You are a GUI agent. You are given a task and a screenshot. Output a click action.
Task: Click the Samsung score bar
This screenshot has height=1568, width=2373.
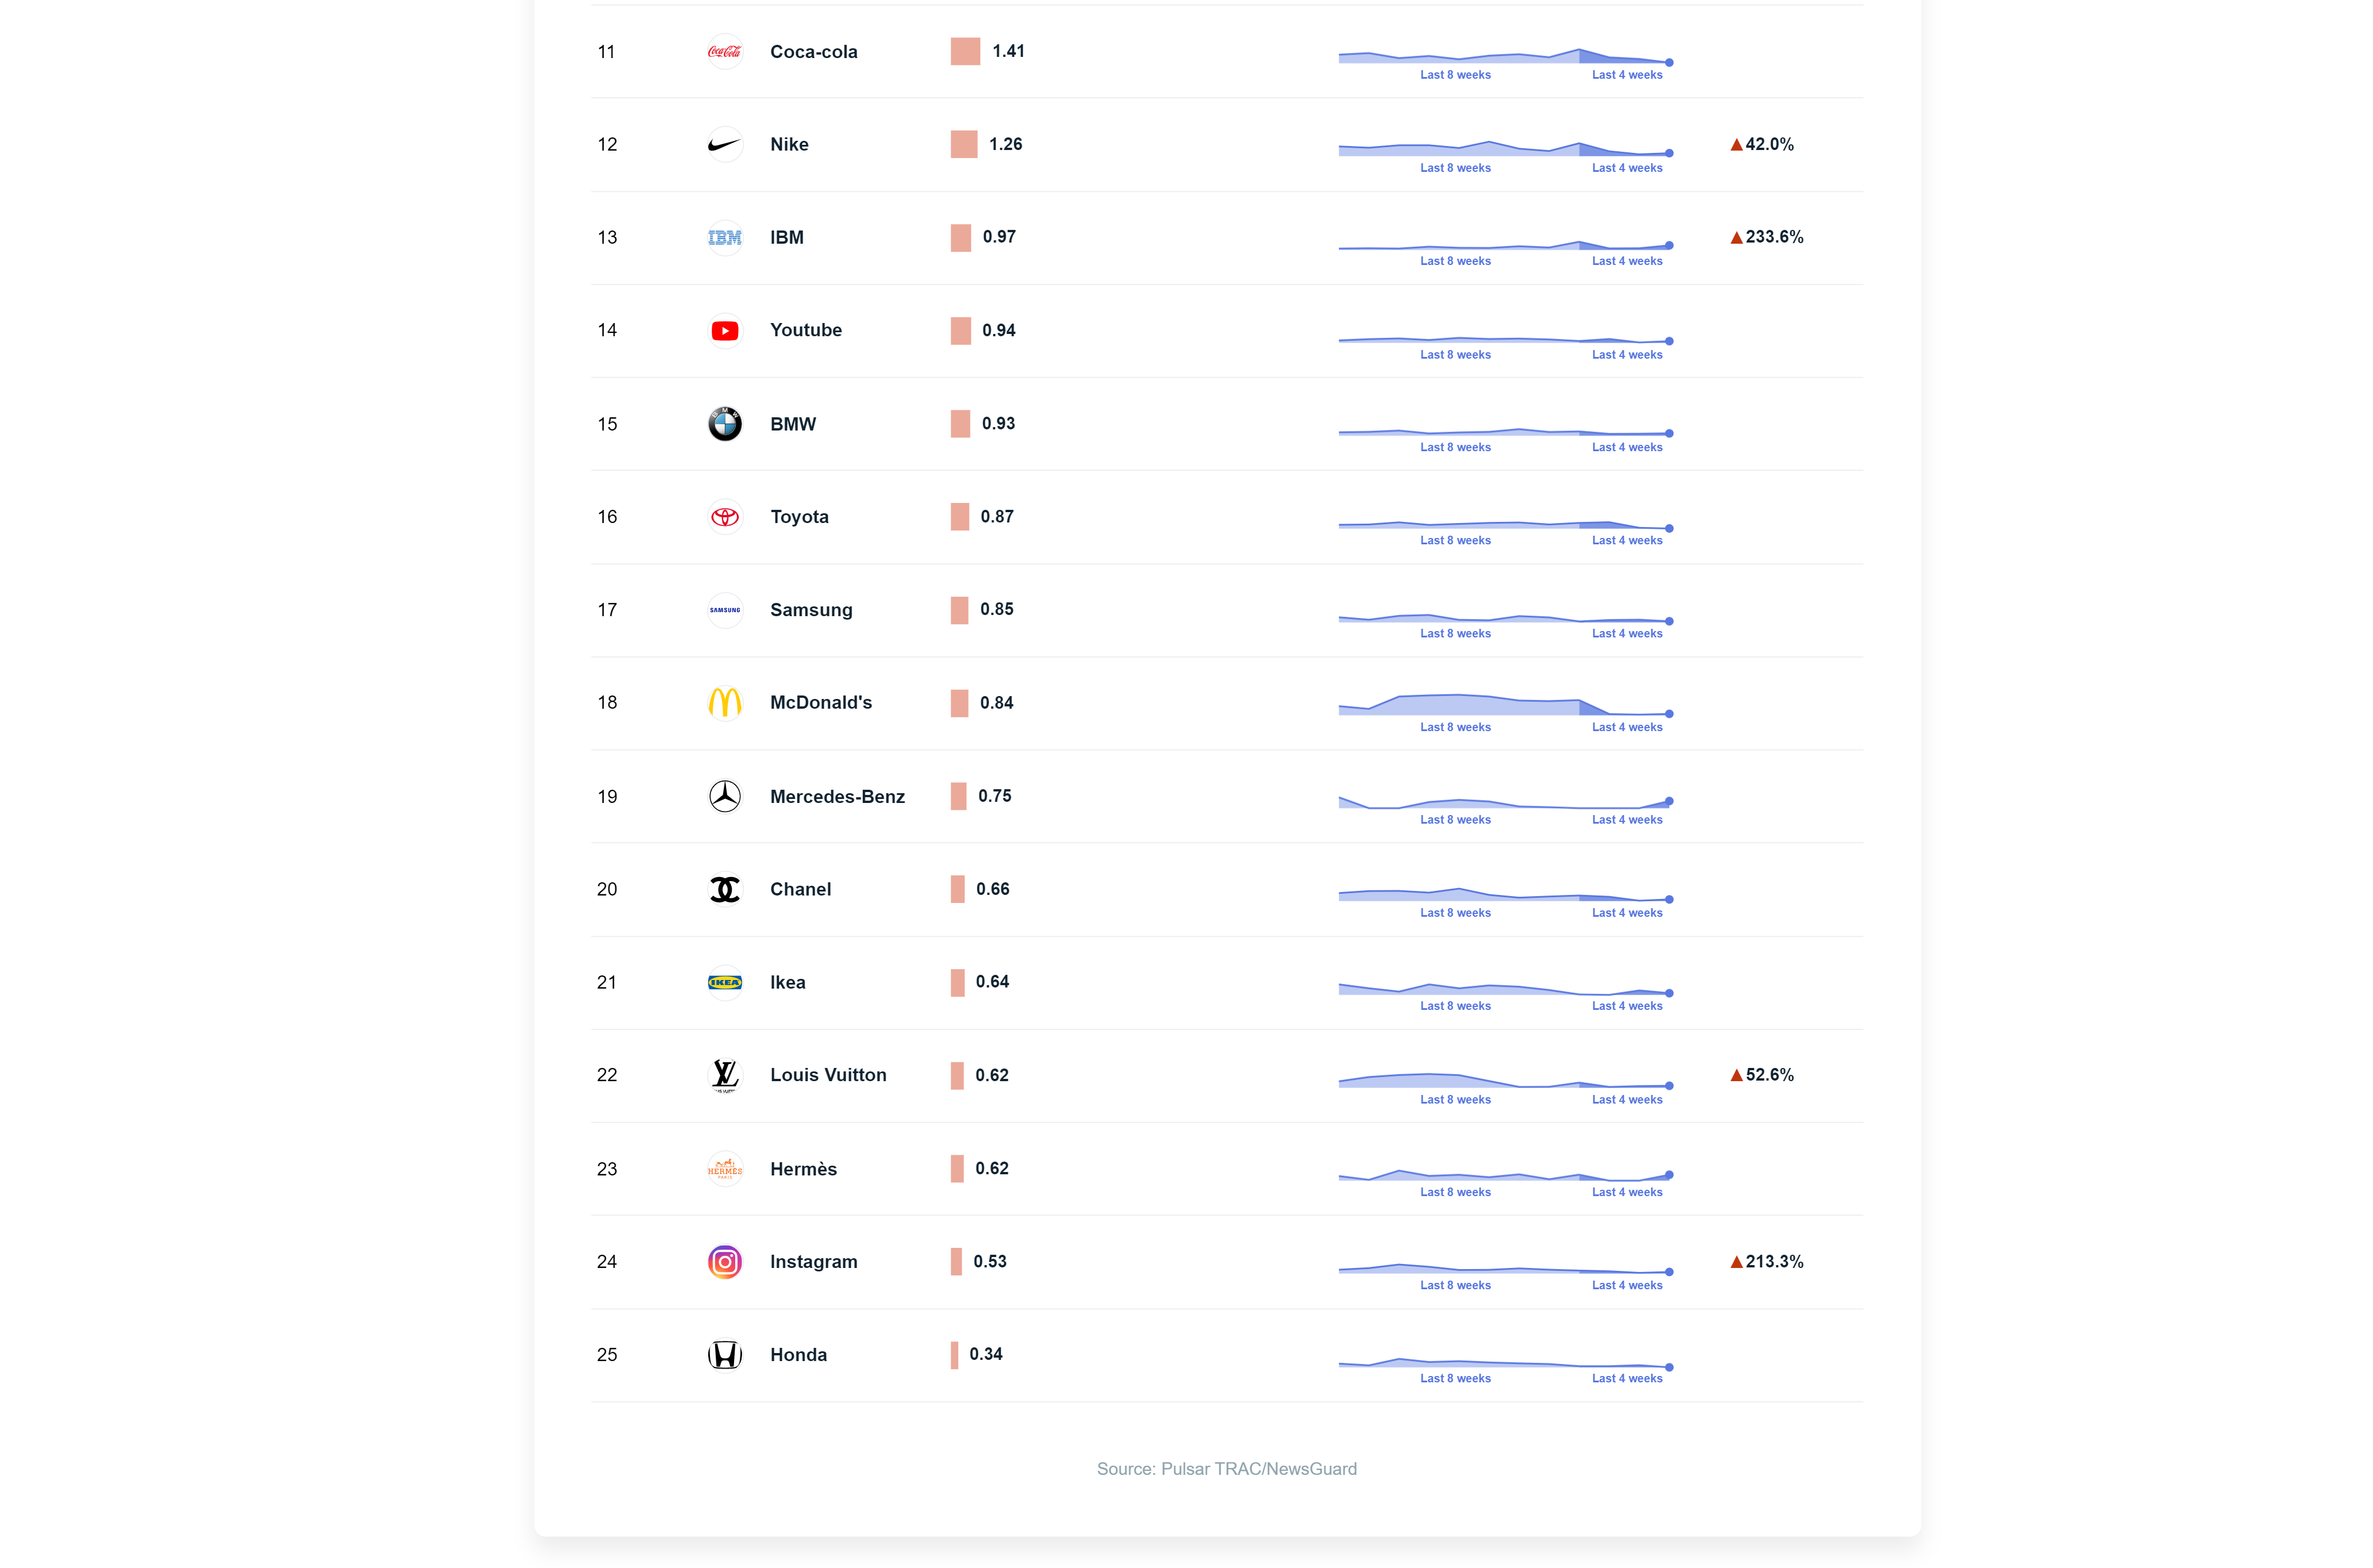[959, 610]
